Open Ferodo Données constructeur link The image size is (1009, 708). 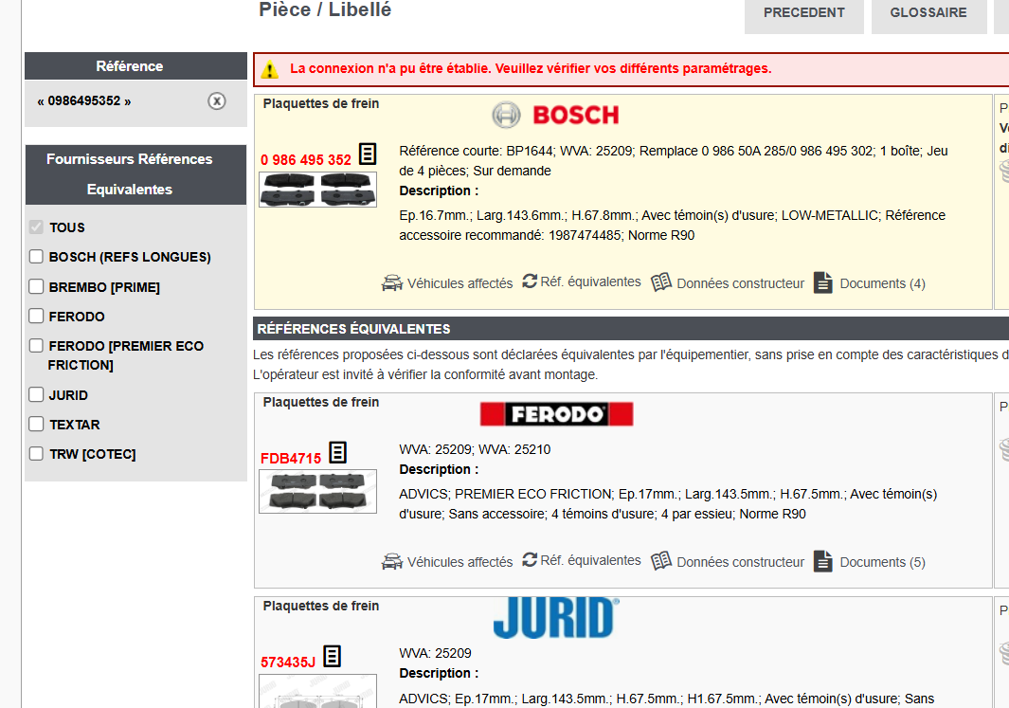pos(741,562)
